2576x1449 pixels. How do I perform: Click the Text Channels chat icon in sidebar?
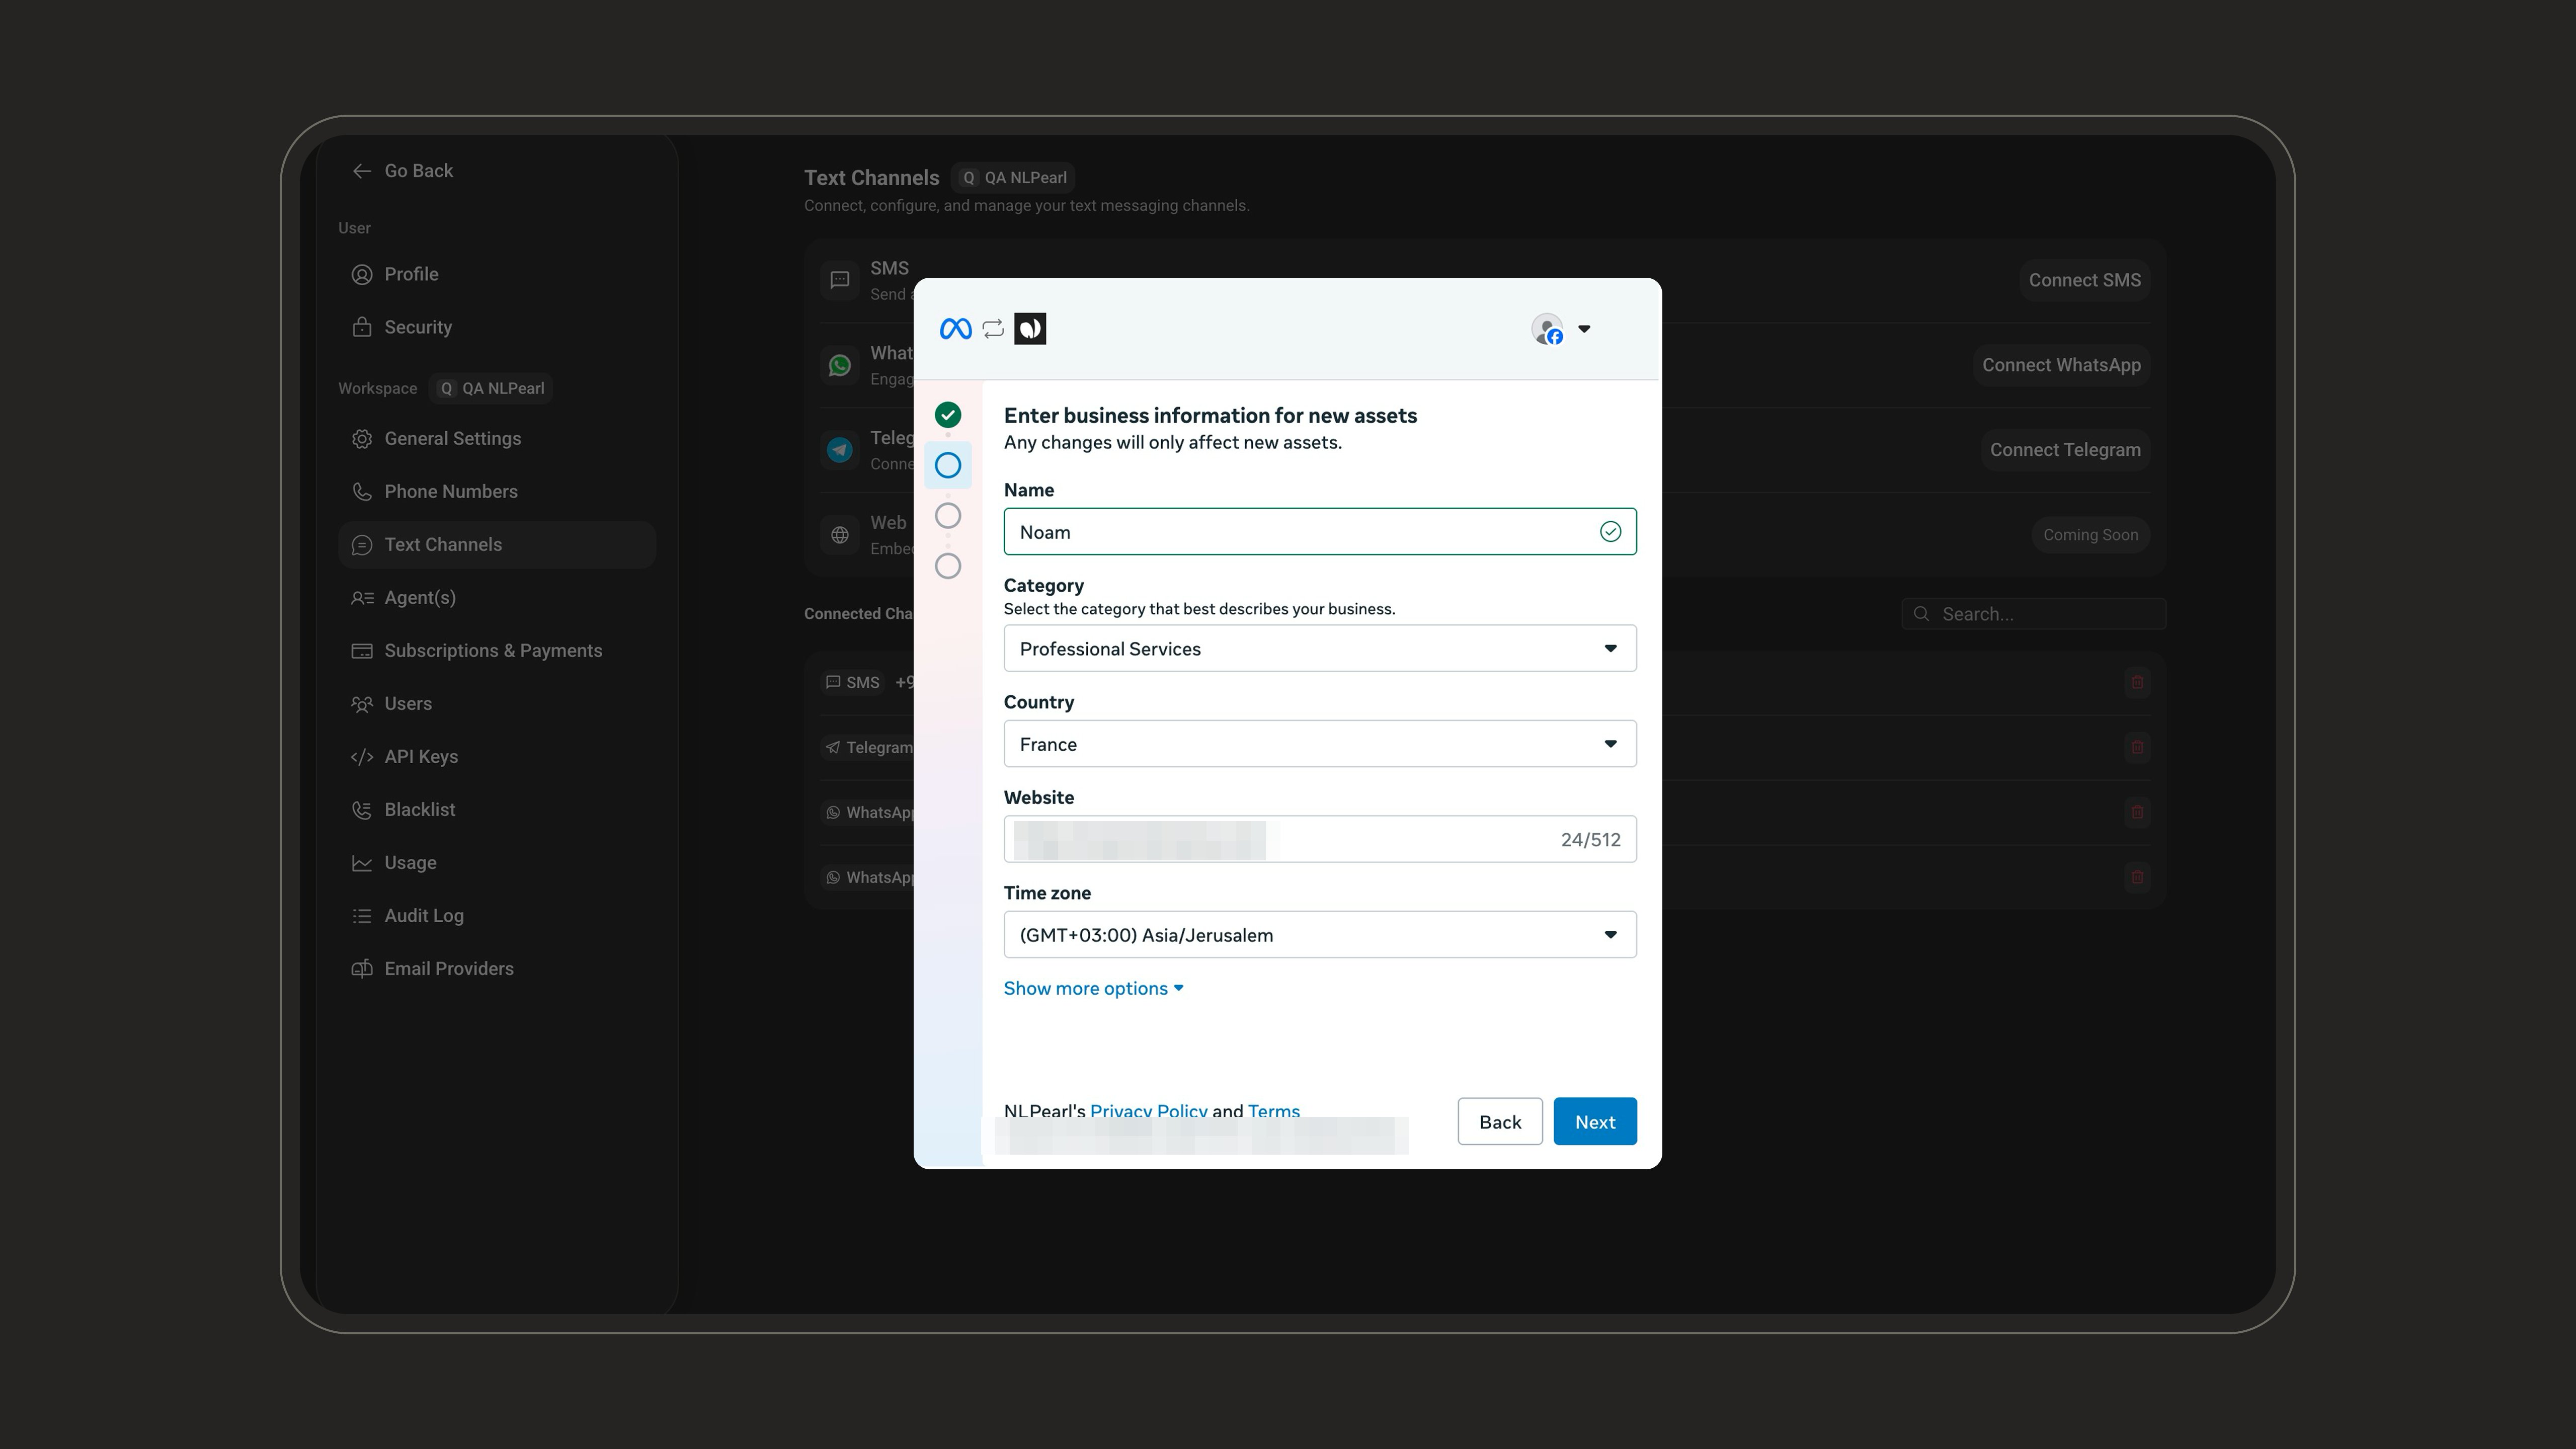coord(362,545)
